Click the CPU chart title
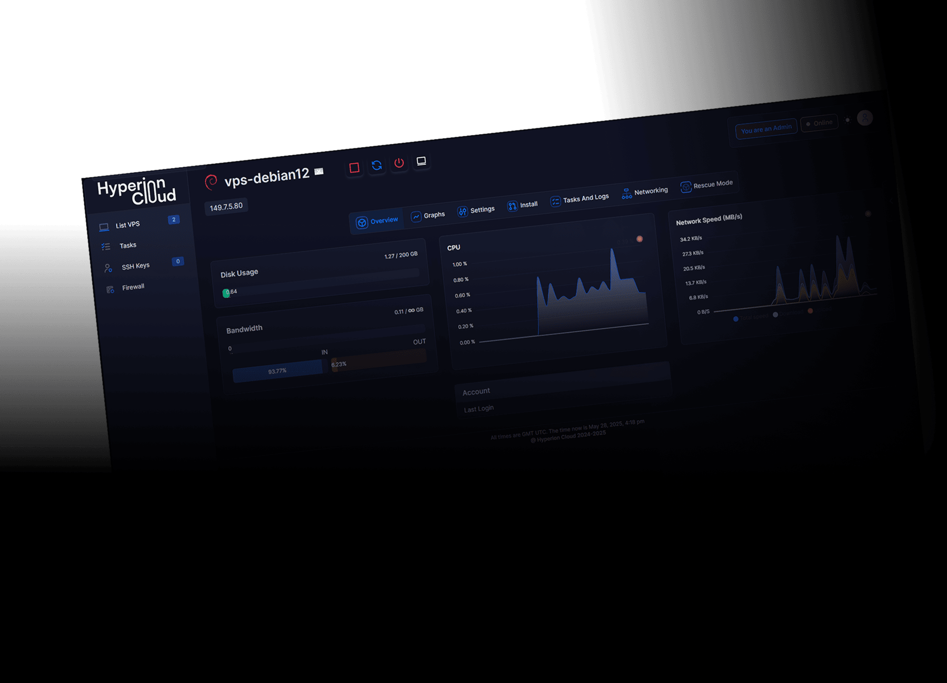 pyautogui.click(x=454, y=248)
